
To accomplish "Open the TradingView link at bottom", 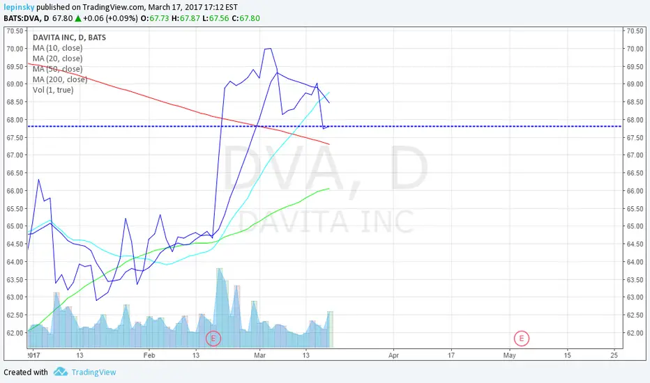I will pyautogui.click(x=93, y=373).
